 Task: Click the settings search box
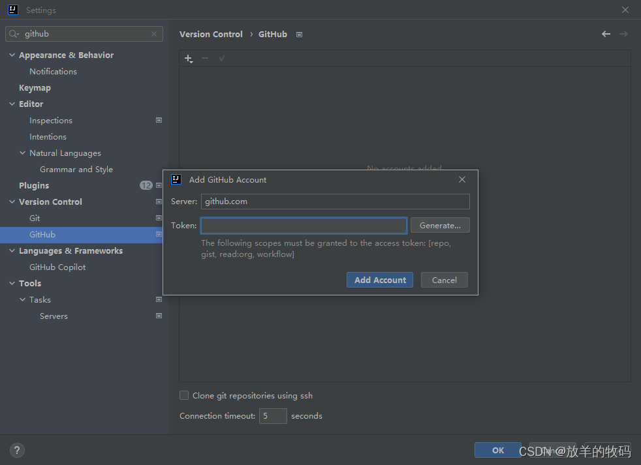point(84,34)
